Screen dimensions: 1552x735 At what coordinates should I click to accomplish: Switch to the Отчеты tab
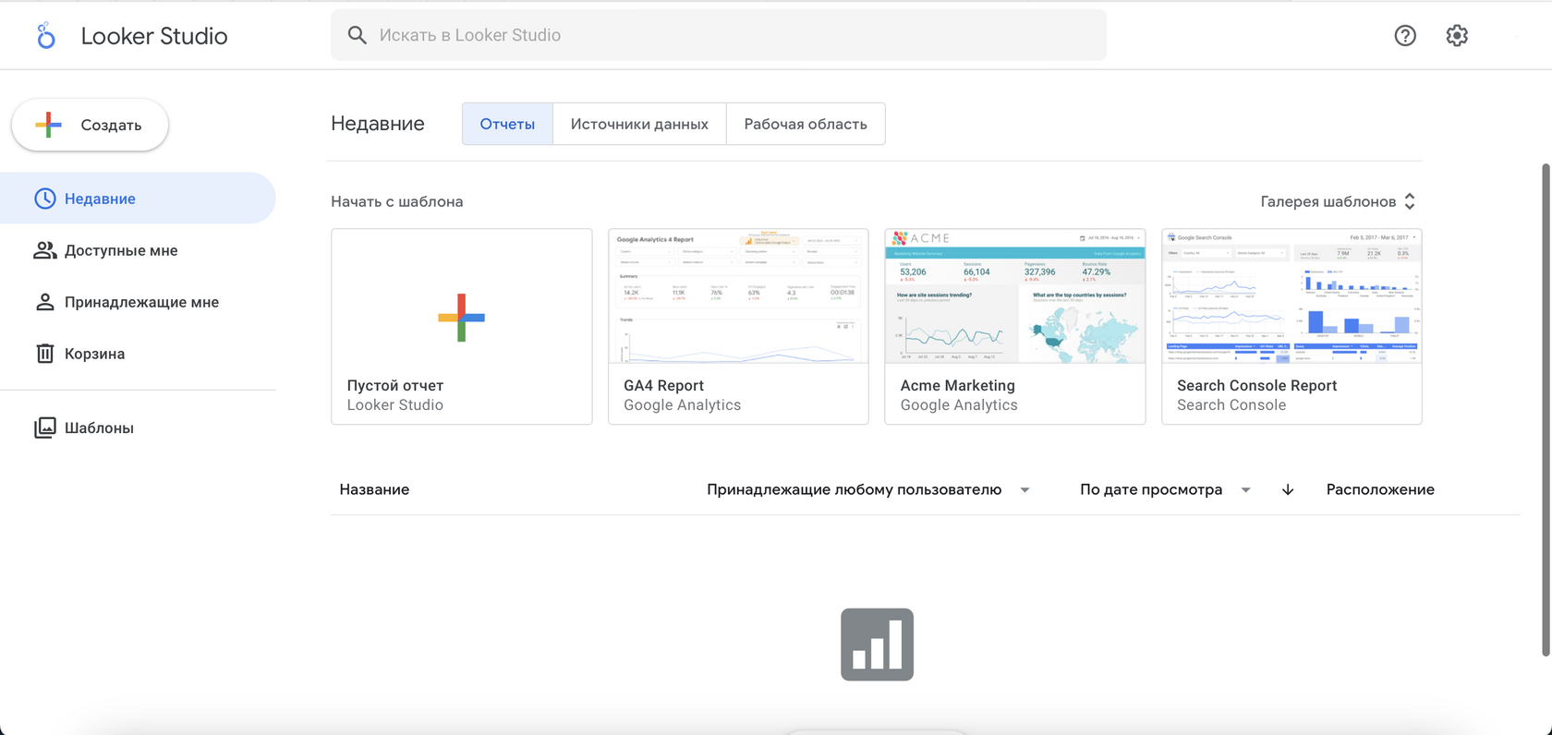point(507,124)
